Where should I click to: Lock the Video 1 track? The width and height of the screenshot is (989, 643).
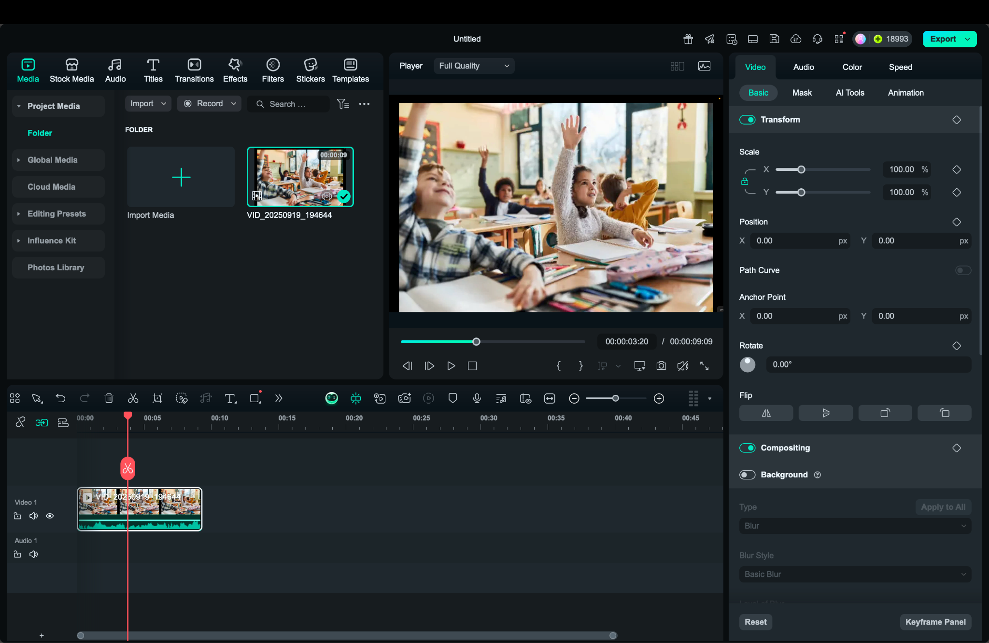point(17,516)
